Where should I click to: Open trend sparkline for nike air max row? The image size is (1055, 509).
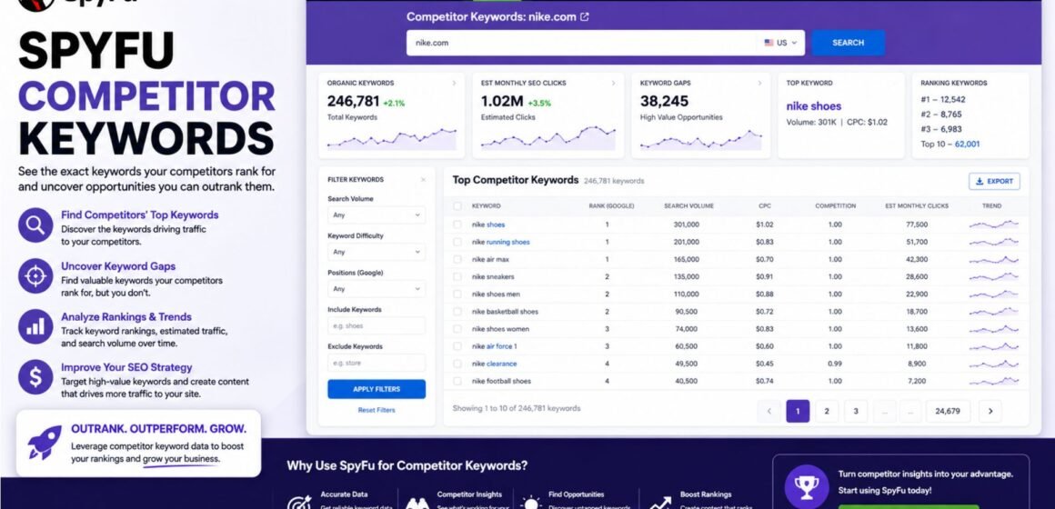[994, 259]
